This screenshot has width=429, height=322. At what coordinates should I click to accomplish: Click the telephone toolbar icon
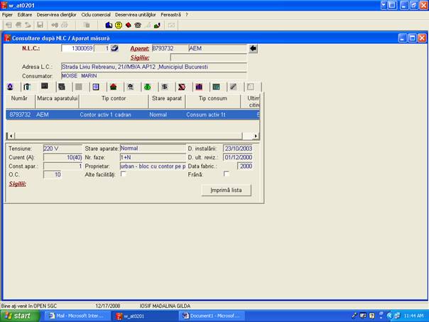138,25
